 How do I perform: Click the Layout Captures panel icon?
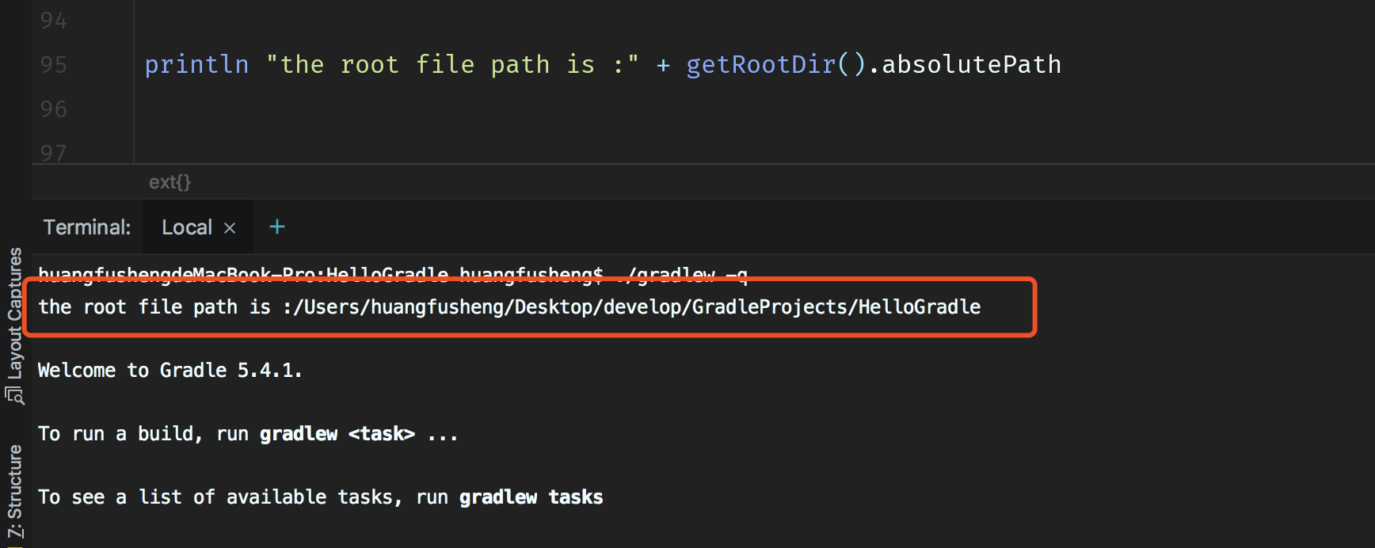click(14, 395)
